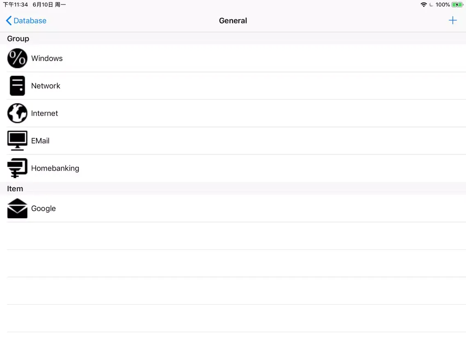This screenshot has width=466, height=349.
Task: Tap the Group section header
Action: pos(18,39)
